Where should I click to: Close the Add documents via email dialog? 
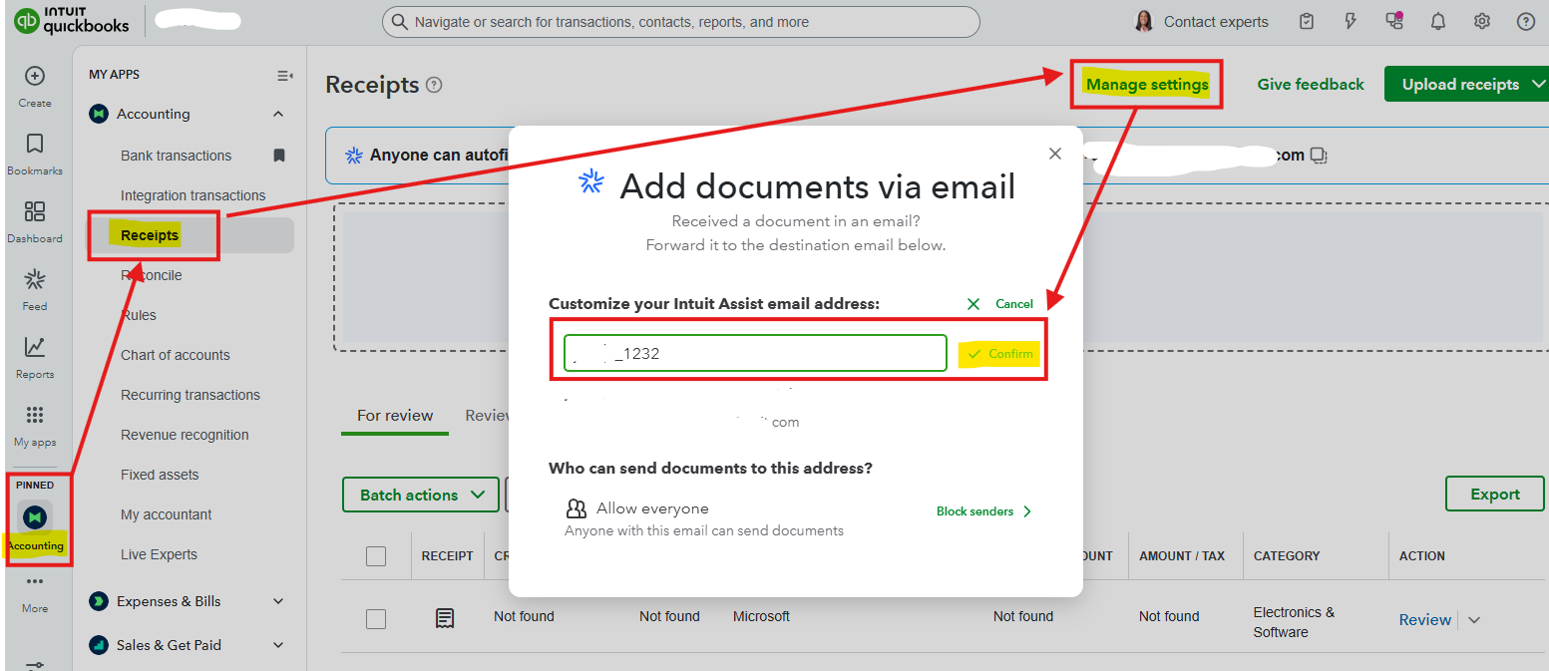tap(1055, 154)
